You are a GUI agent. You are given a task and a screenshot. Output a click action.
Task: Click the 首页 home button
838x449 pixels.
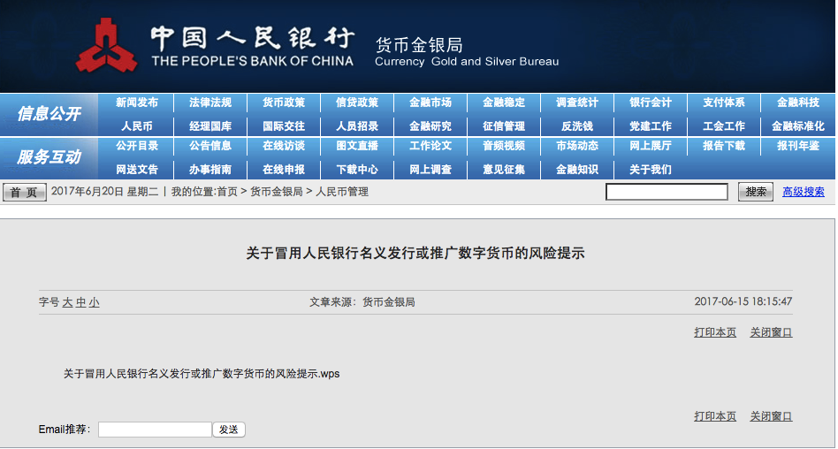point(24,192)
